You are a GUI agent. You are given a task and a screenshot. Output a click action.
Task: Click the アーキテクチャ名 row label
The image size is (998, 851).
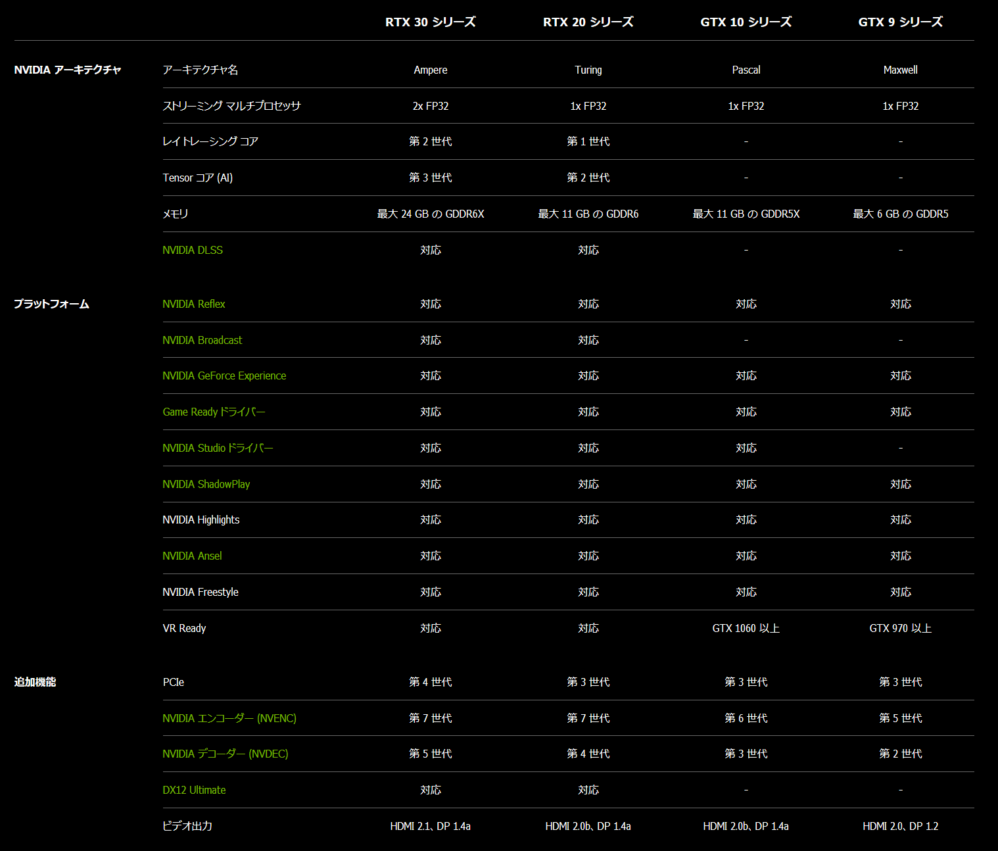(x=201, y=70)
